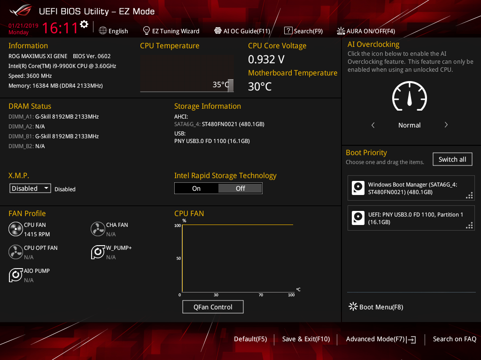This screenshot has width=481, height=360.
Task: Click the Speed: 3600 MHz line
Action: 30,76
